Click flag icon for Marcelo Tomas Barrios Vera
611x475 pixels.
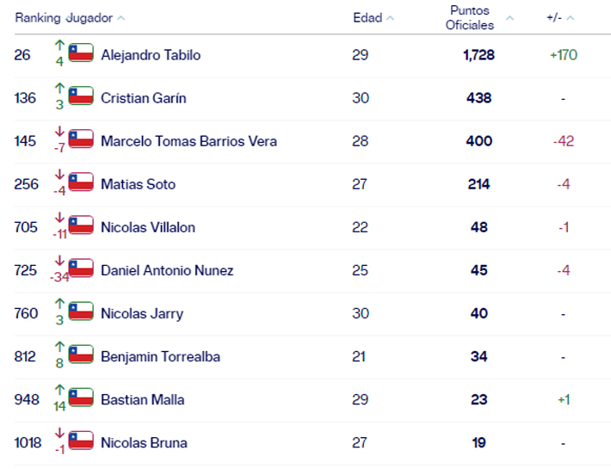point(81,139)
